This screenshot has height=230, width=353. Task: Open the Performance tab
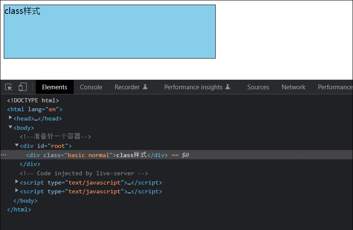[x=335, y=87]
